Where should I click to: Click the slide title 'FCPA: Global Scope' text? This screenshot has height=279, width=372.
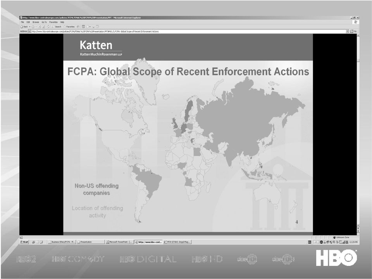pyautogui.click(x=188, y=71)
